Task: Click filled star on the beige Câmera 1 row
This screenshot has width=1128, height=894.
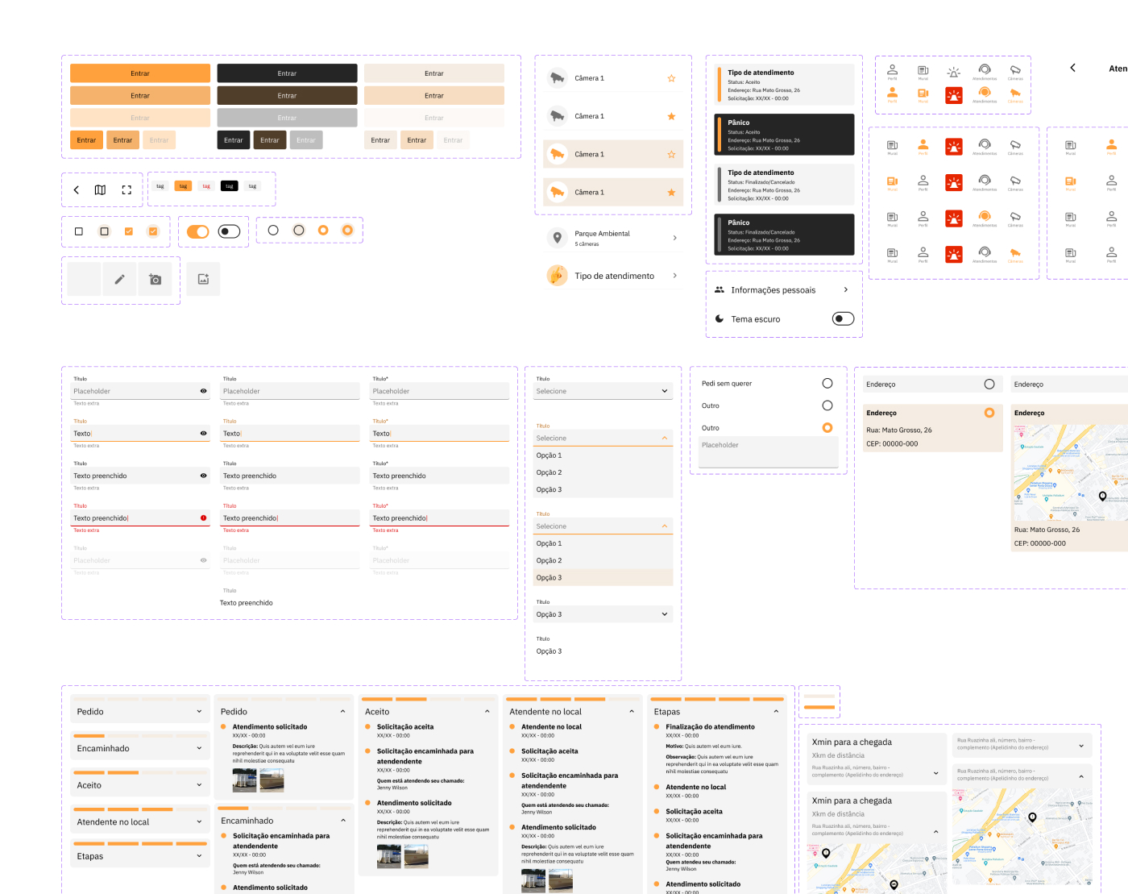Action: click(x=671, y=192)
